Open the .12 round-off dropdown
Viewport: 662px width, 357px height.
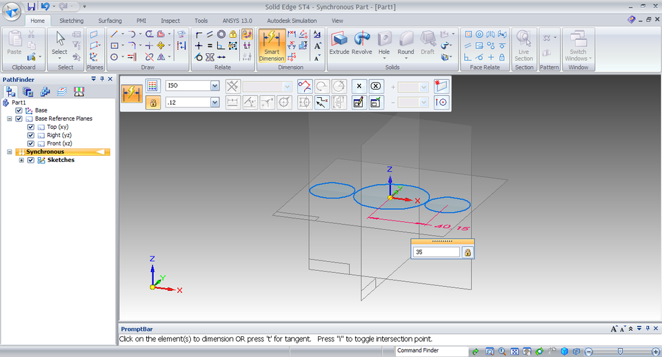tap(215, 102)
